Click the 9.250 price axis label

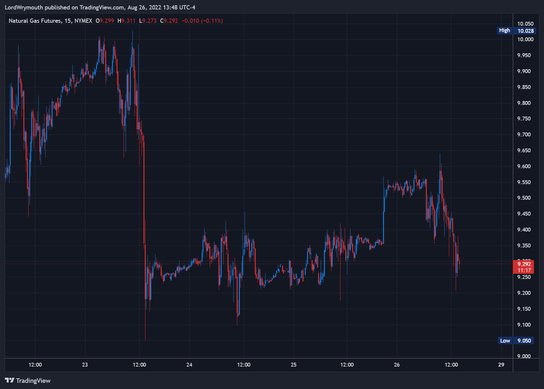524,277
